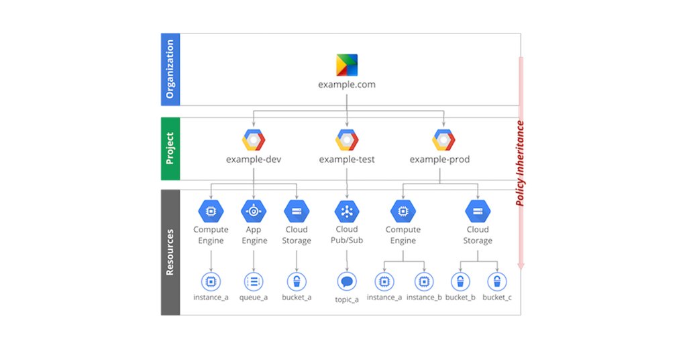Click the gray Resources side label
The image size is (687, 343).
pos(170,253)
